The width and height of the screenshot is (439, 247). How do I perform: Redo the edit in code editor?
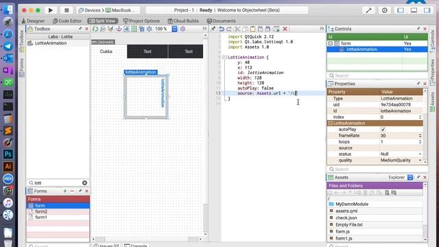click(229, 29)
